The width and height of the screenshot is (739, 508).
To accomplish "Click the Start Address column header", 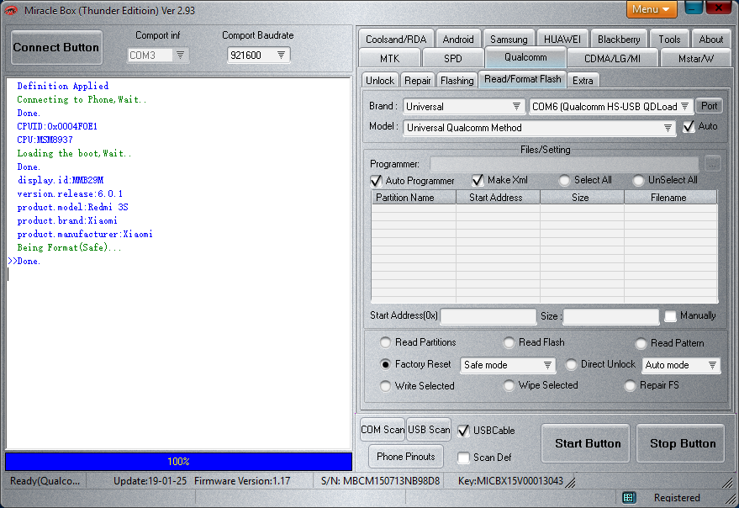I will coord(498,198).
